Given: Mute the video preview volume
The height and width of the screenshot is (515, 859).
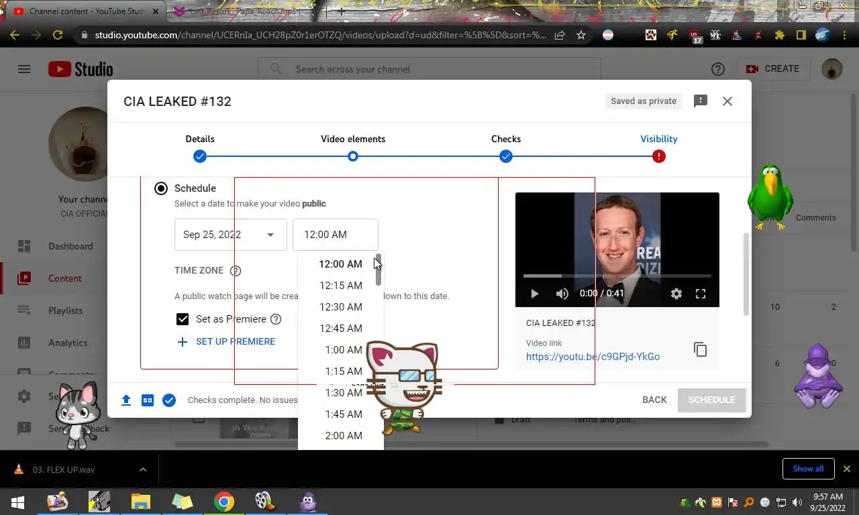Looking at the screenshot, I should pos(562,294).
